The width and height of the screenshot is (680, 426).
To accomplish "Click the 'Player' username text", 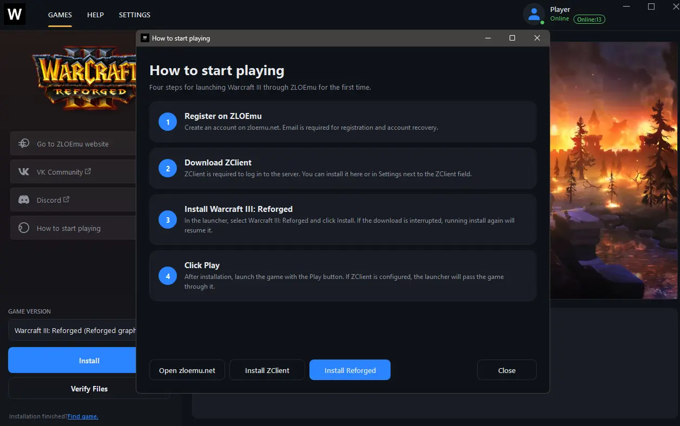I will (560, 9).
